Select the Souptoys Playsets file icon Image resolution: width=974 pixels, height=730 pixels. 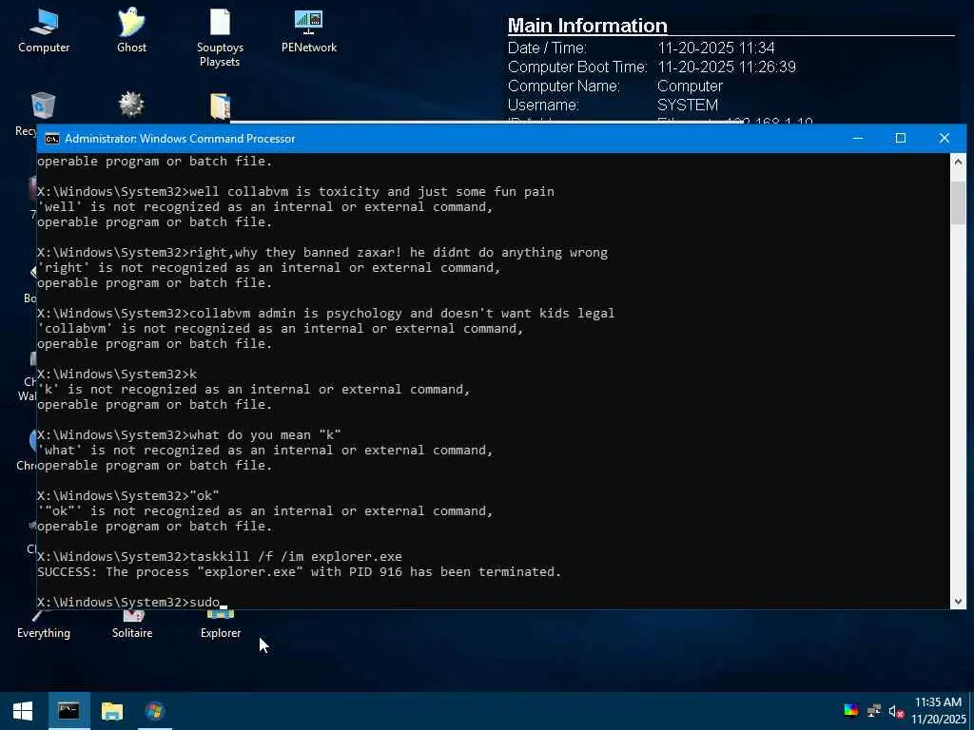220,37
